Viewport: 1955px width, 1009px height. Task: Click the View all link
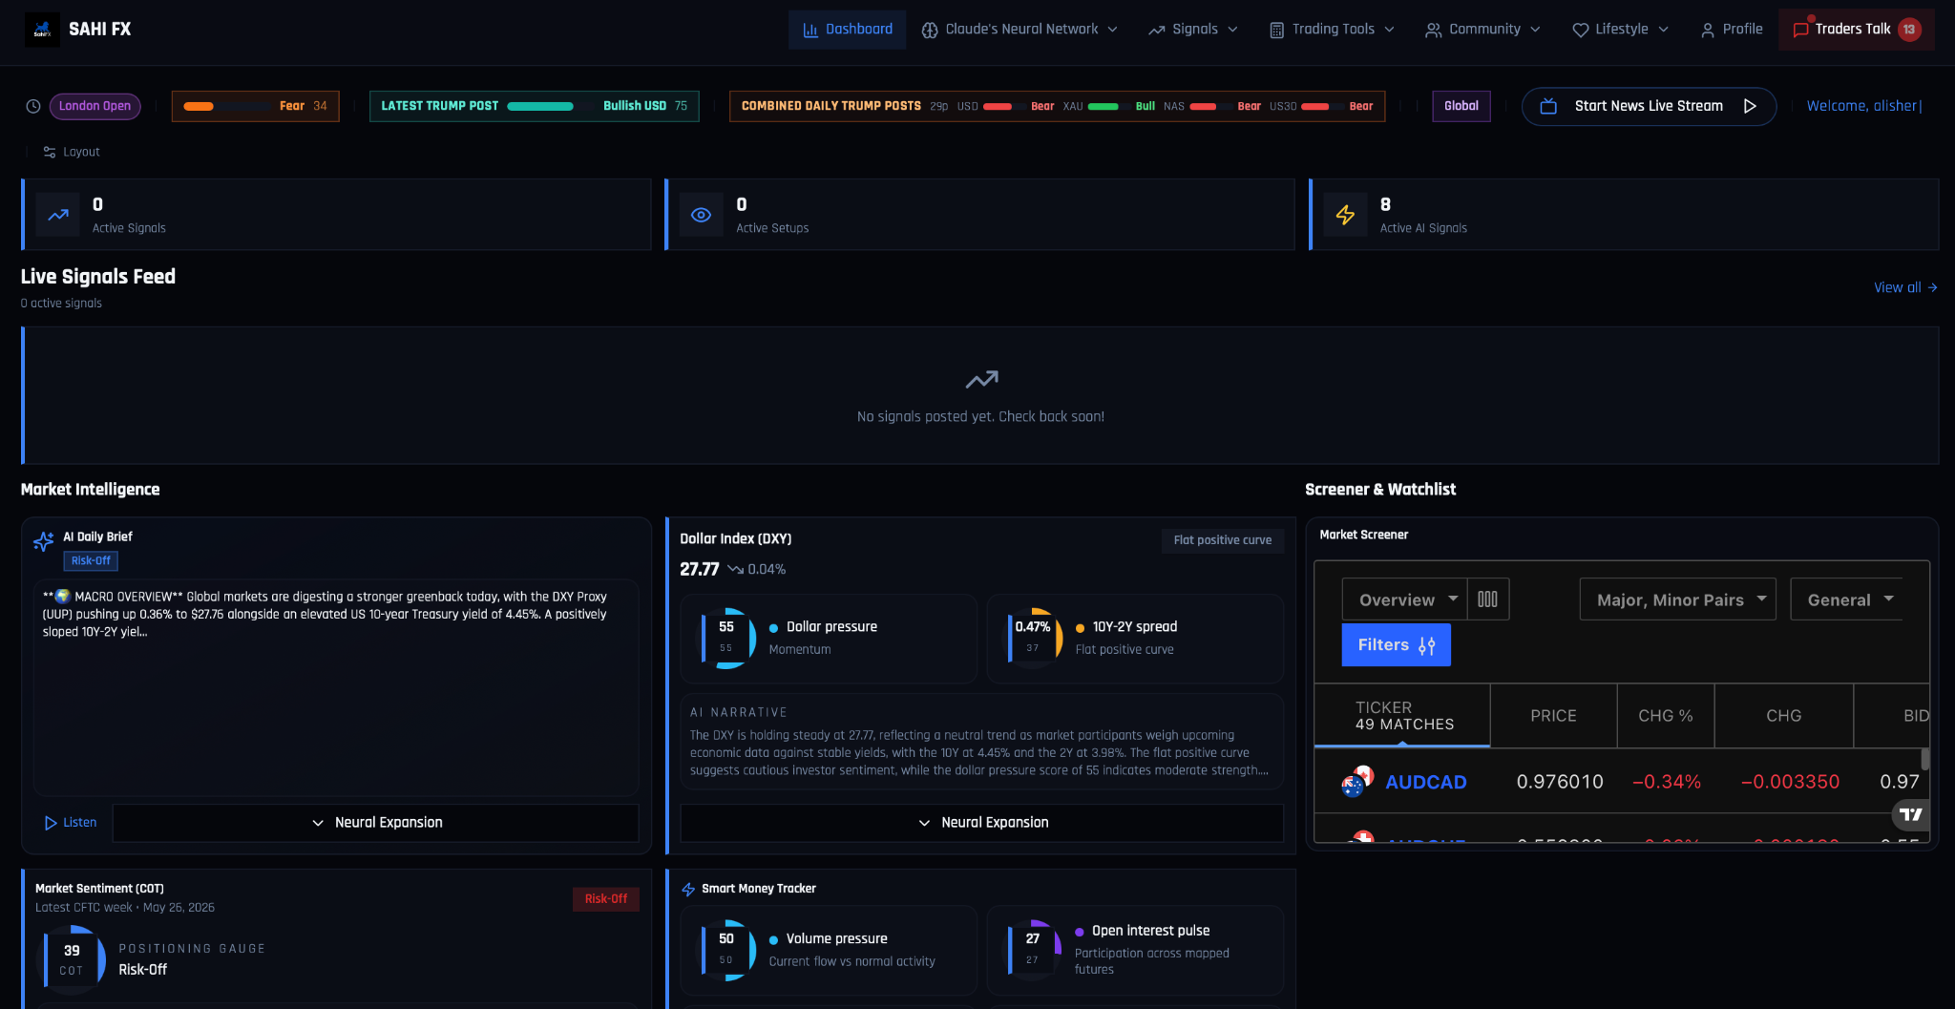click(1904, 287)
